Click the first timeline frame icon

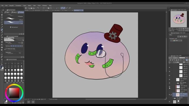29,102
